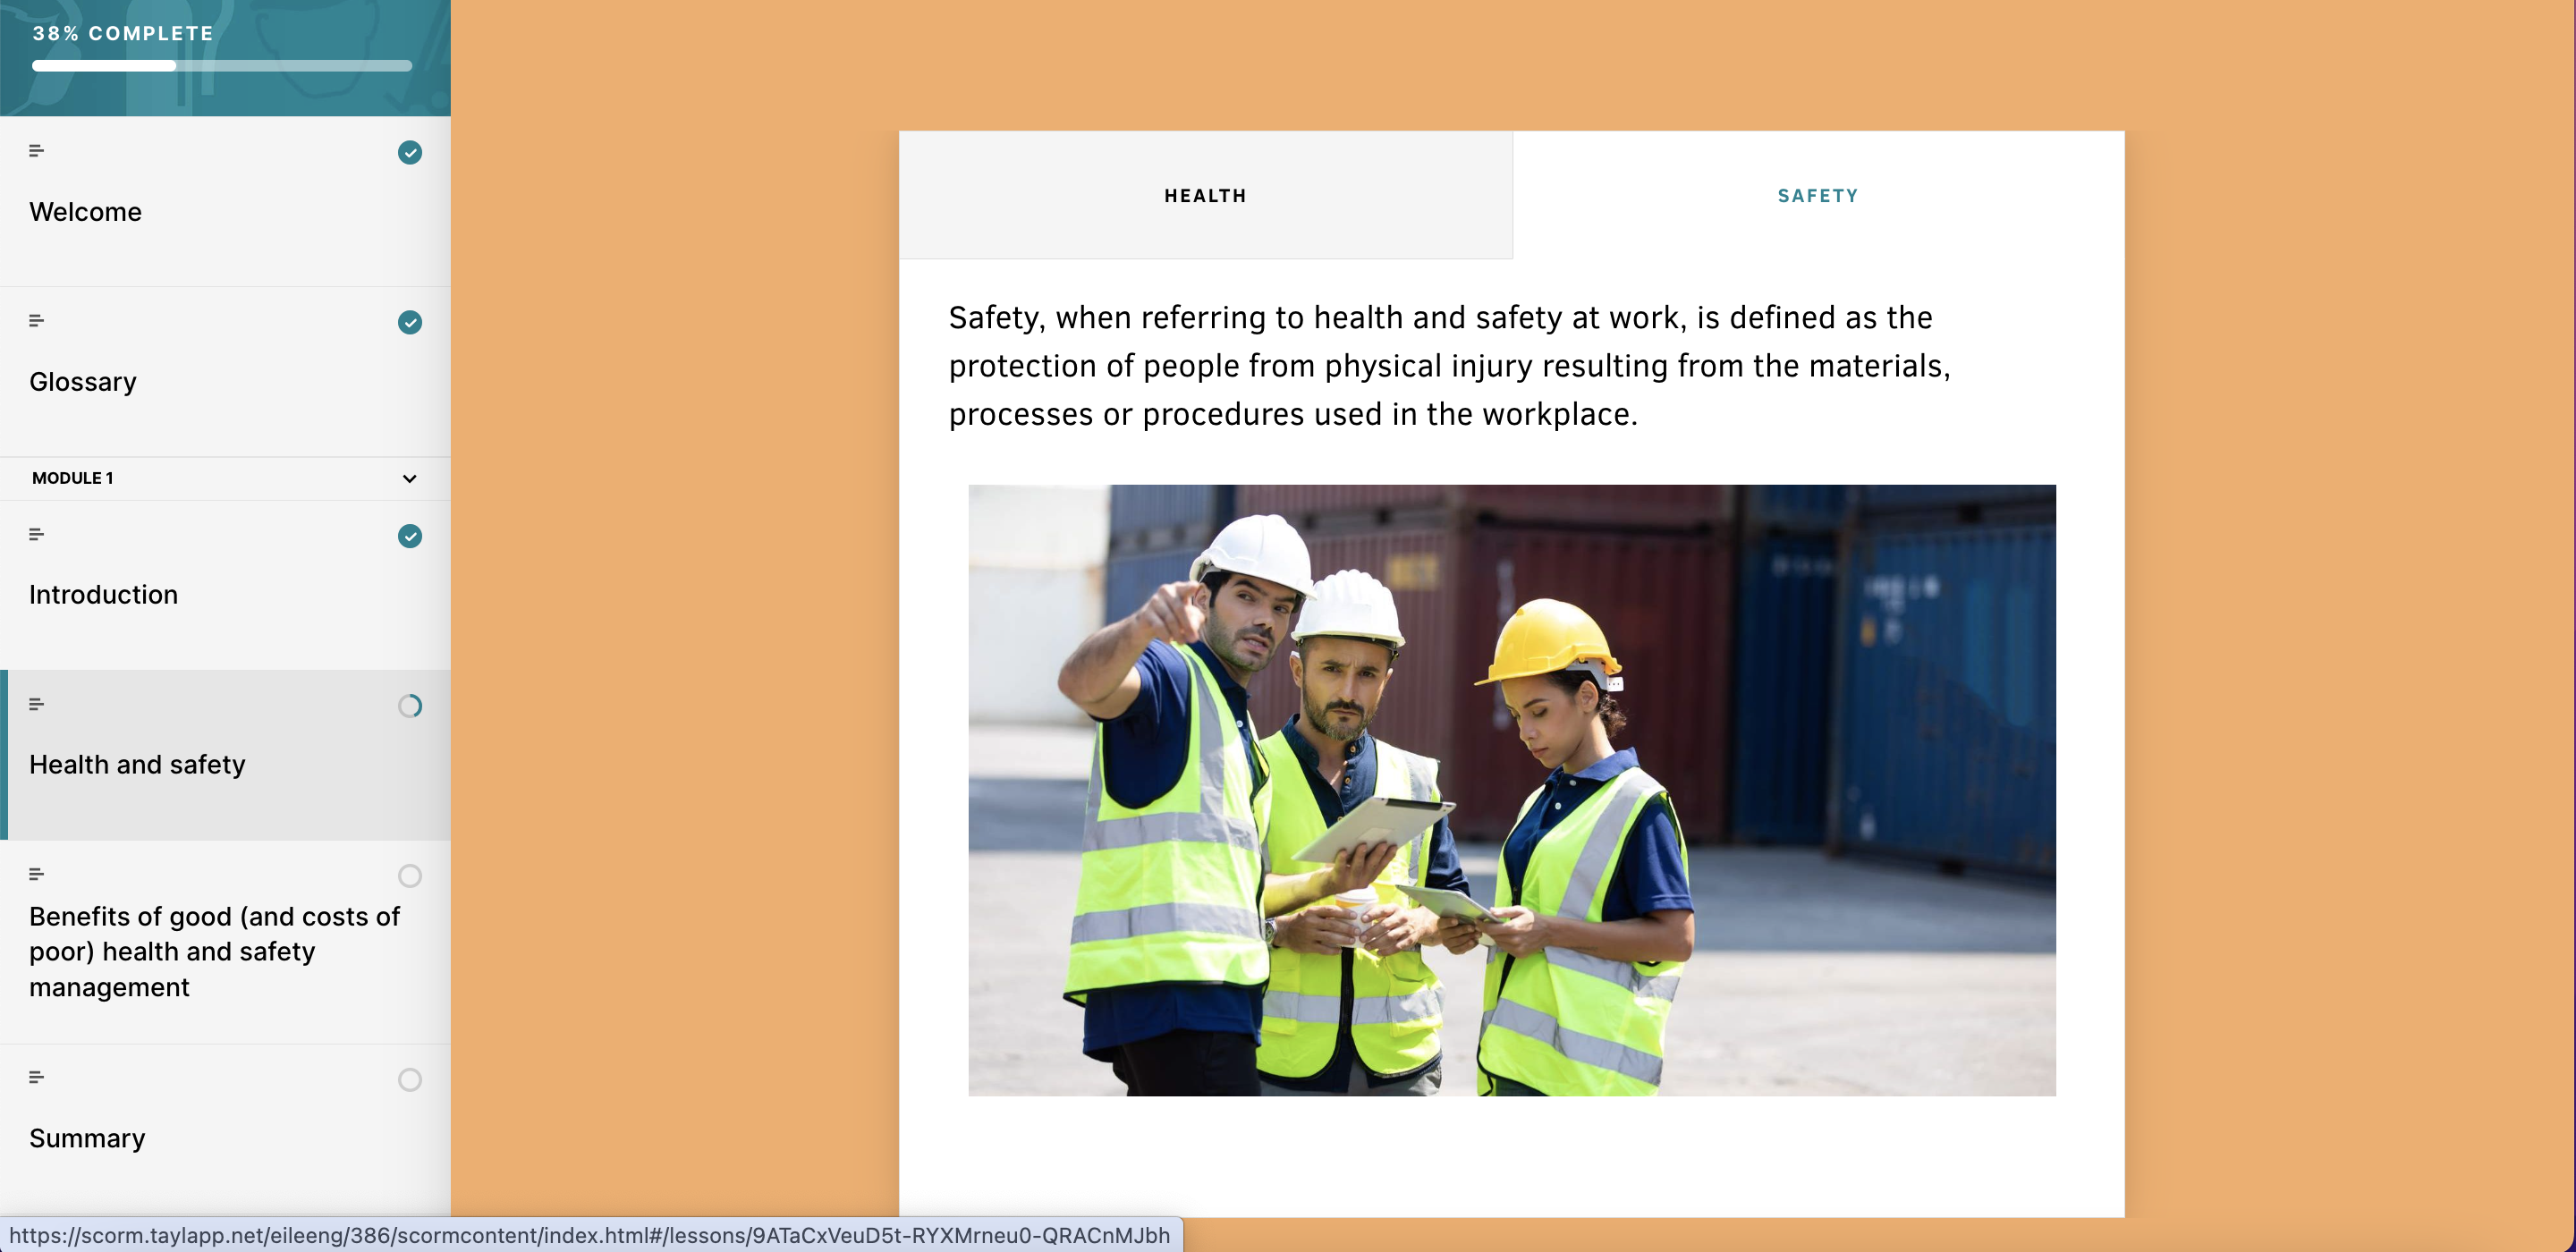This screenshot has height=1252, width=2576.
Task: Switch to the HEALTH tab
Action: (1205, 196)
